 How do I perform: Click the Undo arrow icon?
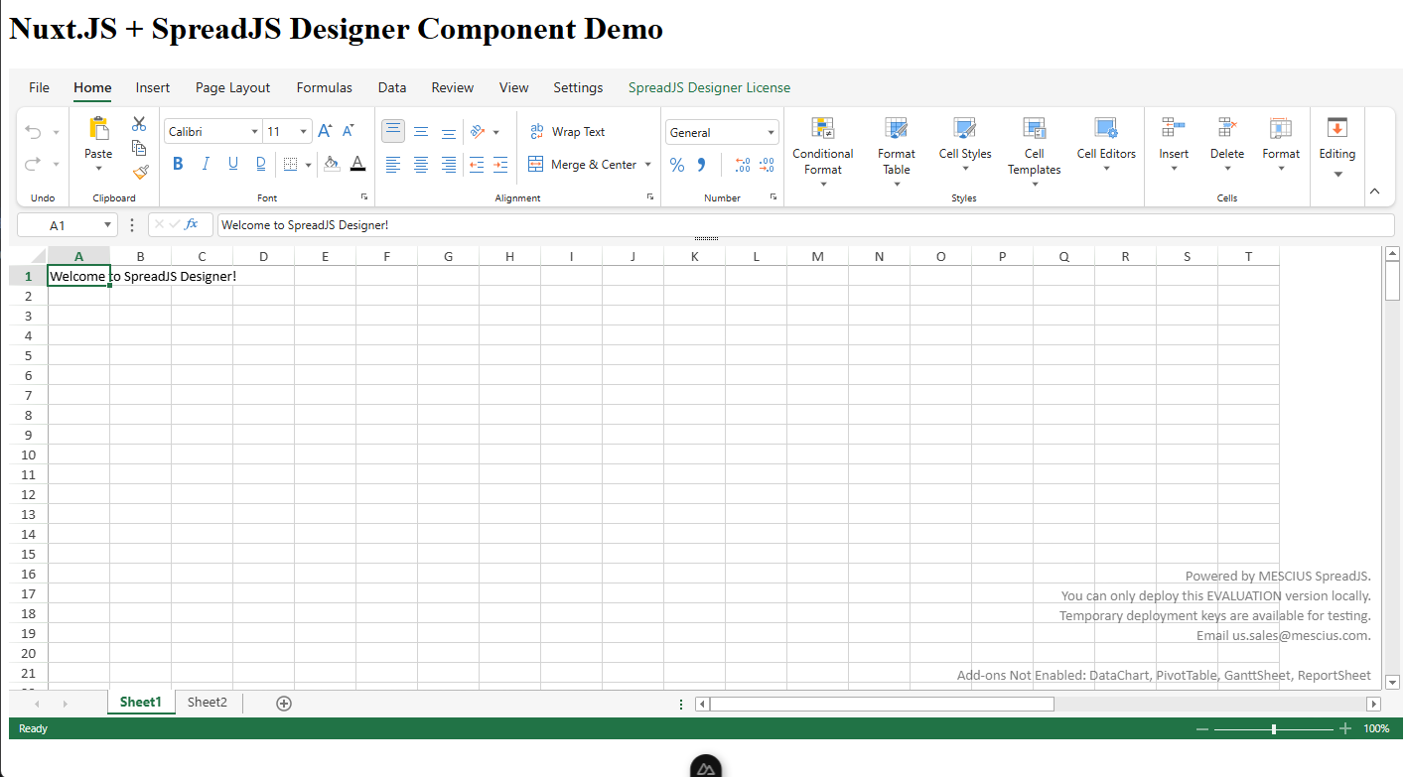pos(34,132)
